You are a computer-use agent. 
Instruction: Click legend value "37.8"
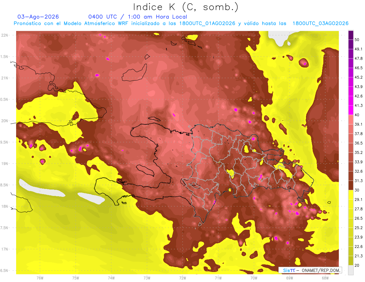click(x=359, y=134)
